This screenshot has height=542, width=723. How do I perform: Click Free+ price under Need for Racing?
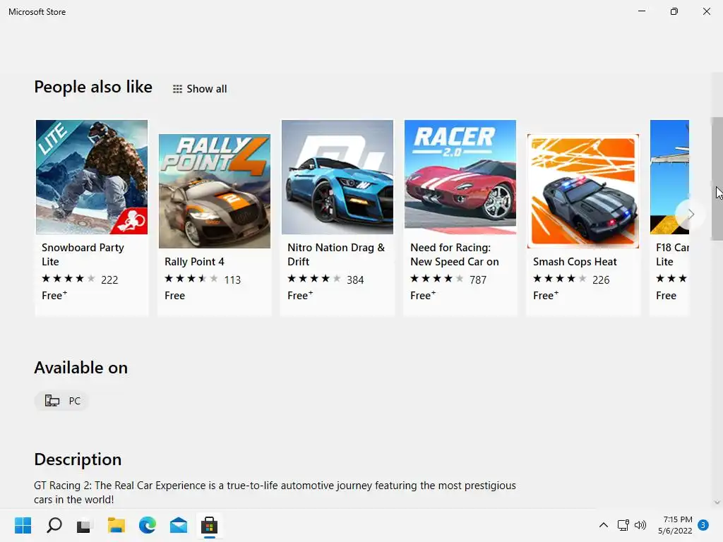pyautogui.click(x=423, y=296)
